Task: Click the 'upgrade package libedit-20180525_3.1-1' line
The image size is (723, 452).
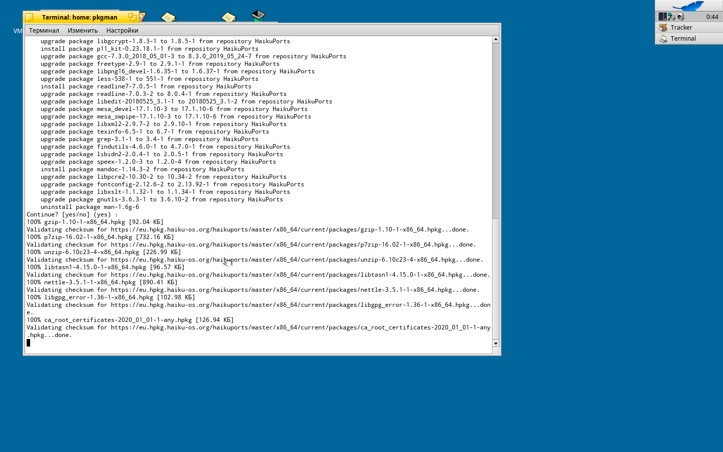Action: click(186, 101)
